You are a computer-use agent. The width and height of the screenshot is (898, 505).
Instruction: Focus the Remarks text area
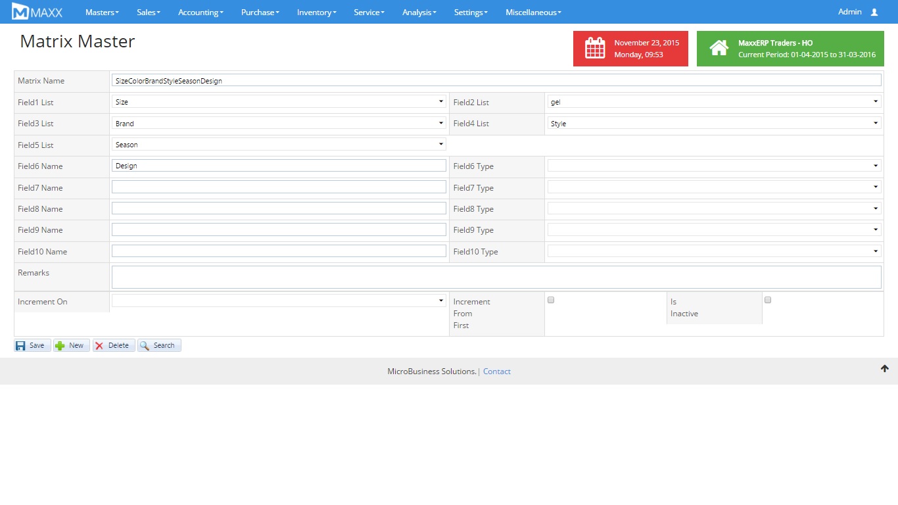pos(496,277)
